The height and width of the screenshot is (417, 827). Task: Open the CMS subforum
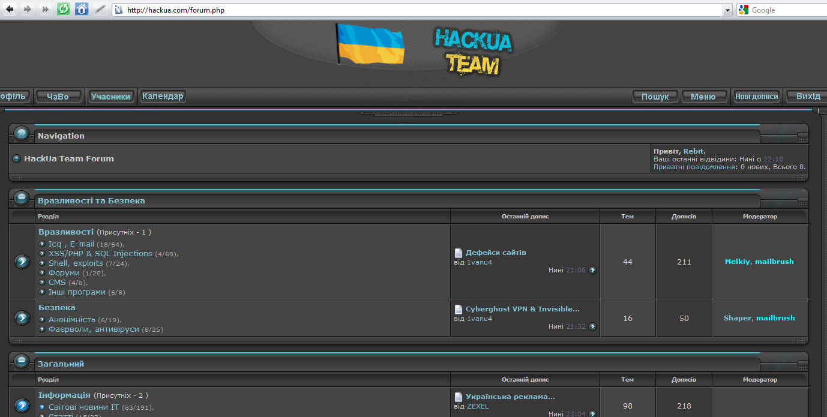tap(57, 282)
